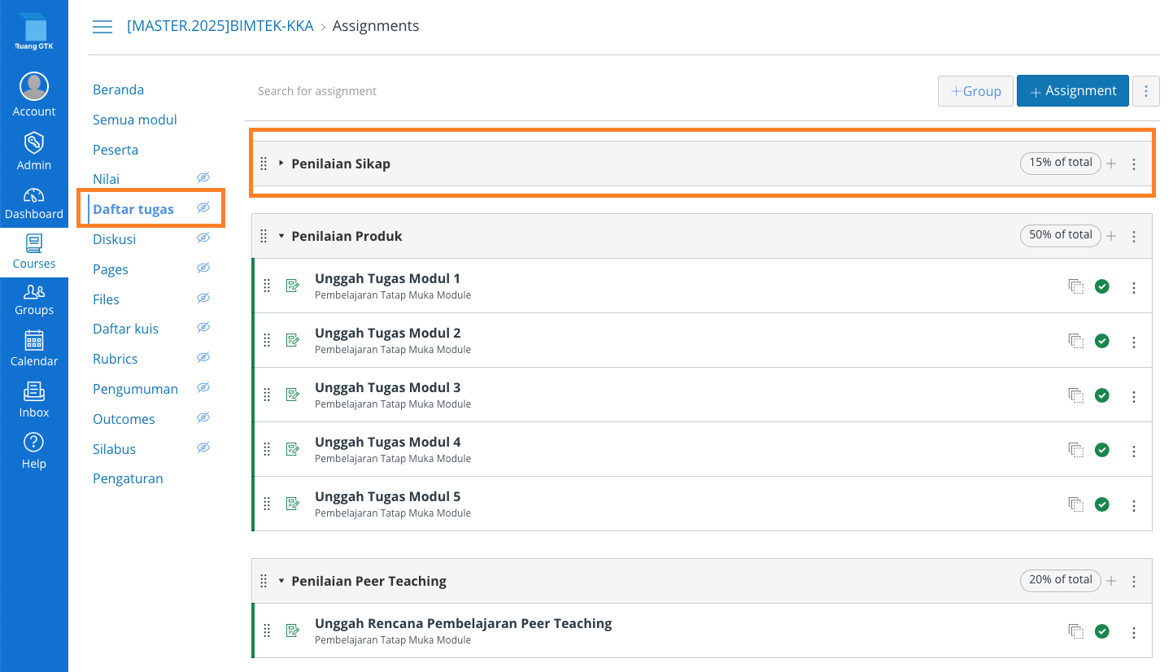Open Unggah Tugas Modul 5 assignment link

tap(387, 496)
